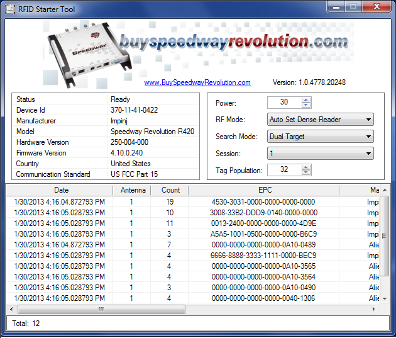The height and width of the screenshot is (338, 396).
Task: Click the vertical scrollbar up arrow
Action: [x=385, y=190]
